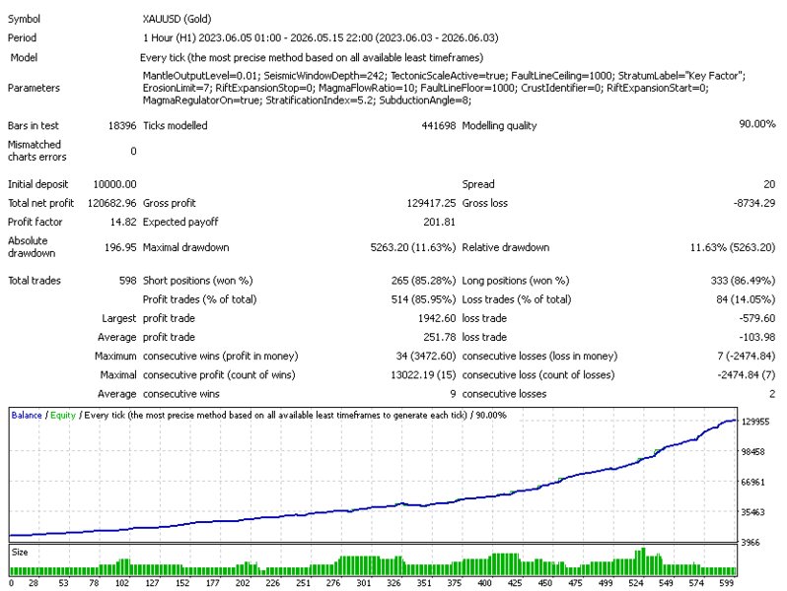Click Bars in test value 18396
Image resolution: width=787 pixels, height=591 pixels.
click(x=122, y=126)
